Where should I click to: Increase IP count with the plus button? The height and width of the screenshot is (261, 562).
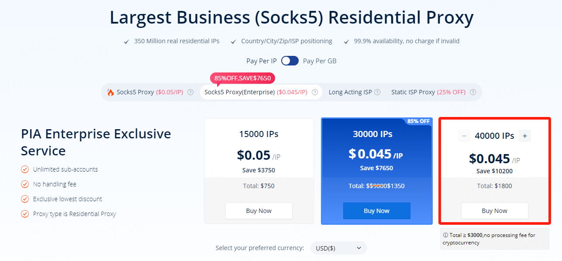click(x=525, y=136)
